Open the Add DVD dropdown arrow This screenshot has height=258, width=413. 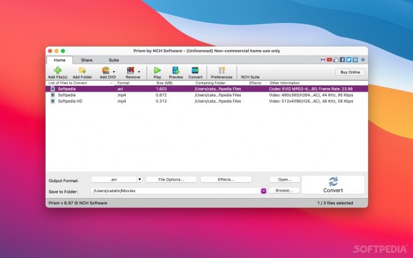coord(114,71)
